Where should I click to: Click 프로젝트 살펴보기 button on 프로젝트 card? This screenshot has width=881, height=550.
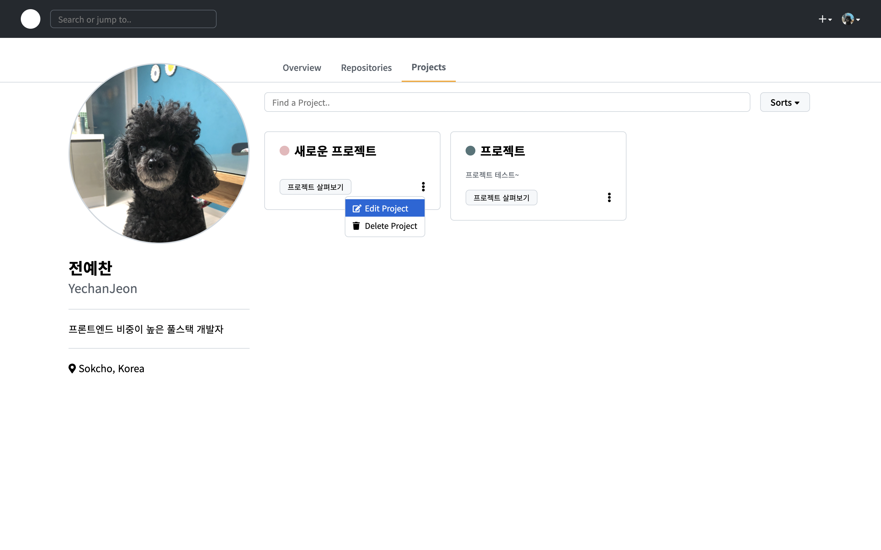501,197
